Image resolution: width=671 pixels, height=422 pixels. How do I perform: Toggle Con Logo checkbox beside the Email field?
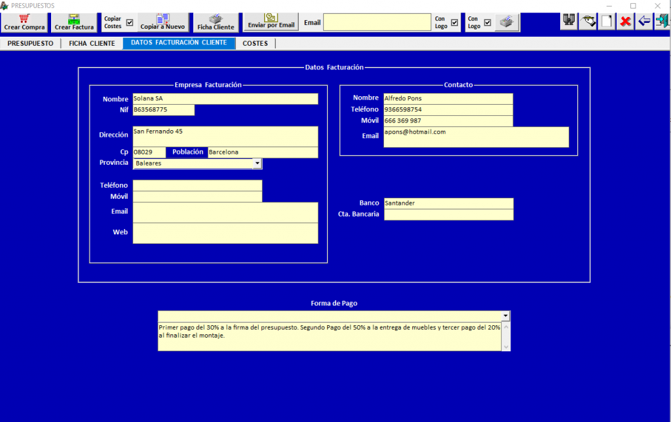pos(454,22)
